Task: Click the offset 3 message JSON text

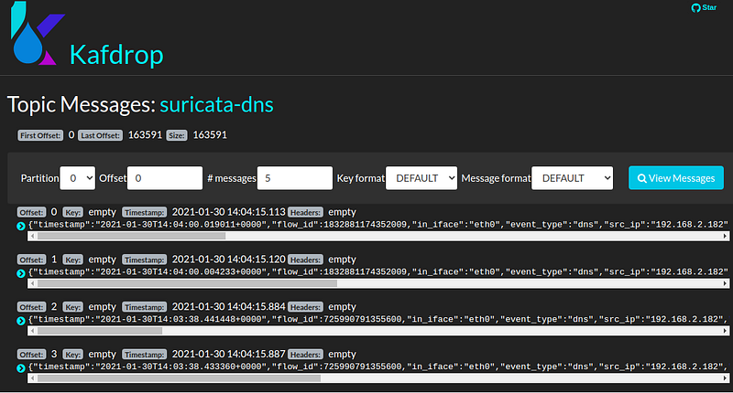Action: pyautogui.click(x=378, y=366)
